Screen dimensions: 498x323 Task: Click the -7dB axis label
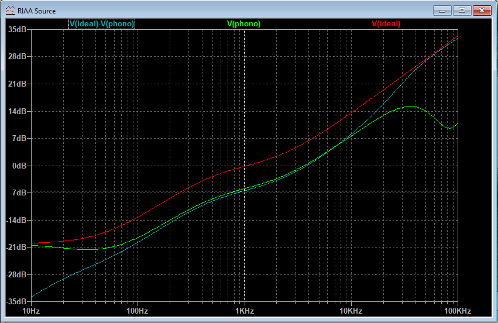point(18,193)
